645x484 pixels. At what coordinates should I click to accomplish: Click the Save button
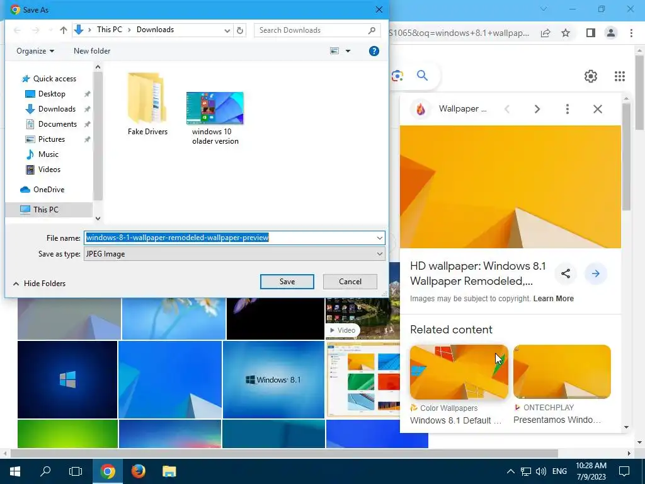[287, 282]
